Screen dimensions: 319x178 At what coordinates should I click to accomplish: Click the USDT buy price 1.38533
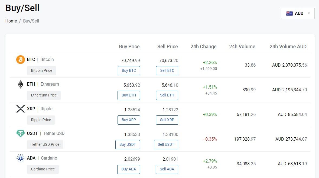click(x=132, y=134)
